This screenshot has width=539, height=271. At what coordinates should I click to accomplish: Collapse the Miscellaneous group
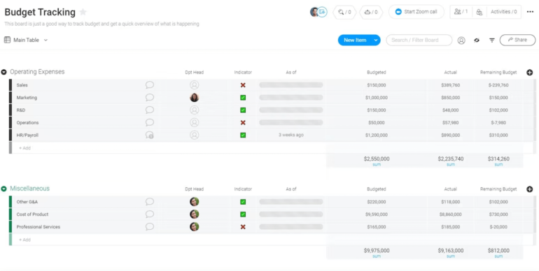coord(3,189)
